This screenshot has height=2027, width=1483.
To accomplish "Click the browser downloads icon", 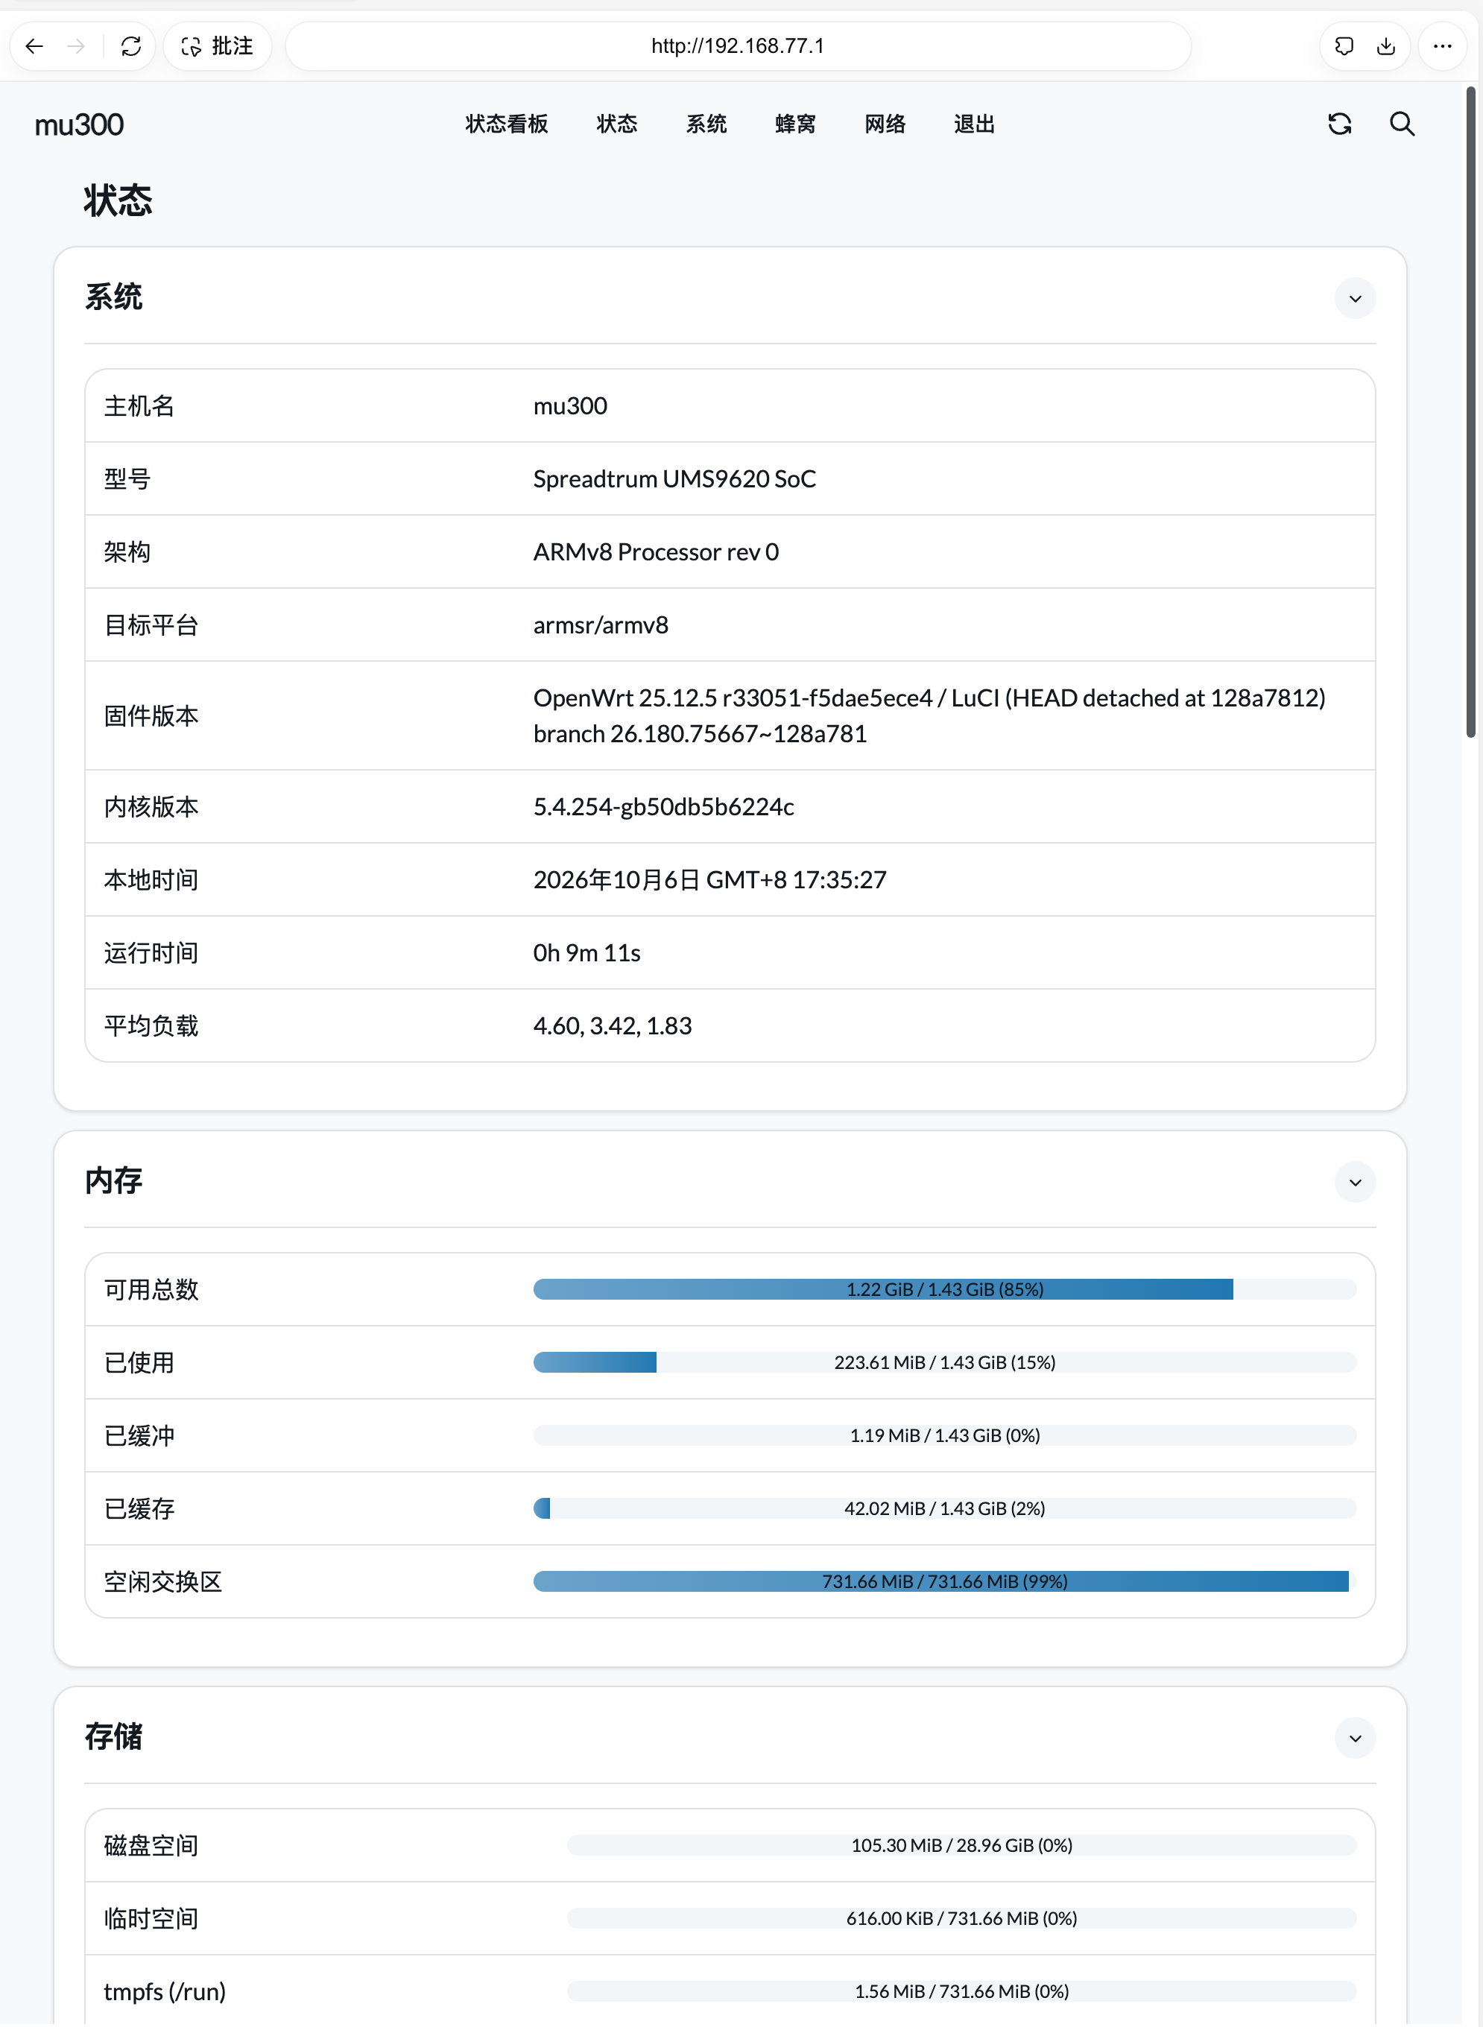I will pyautogui.click(x=1385, y=45).
